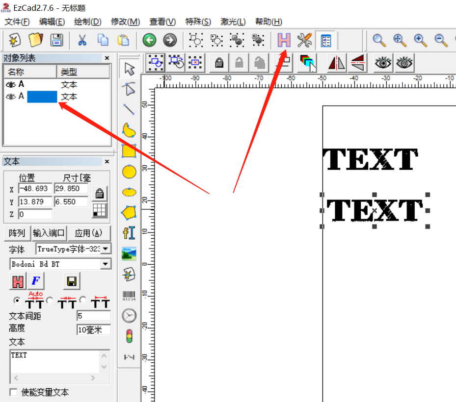This screenshot has height=402, width=456.
Task: Open a file with the folder icon
Action: point(35,40)
